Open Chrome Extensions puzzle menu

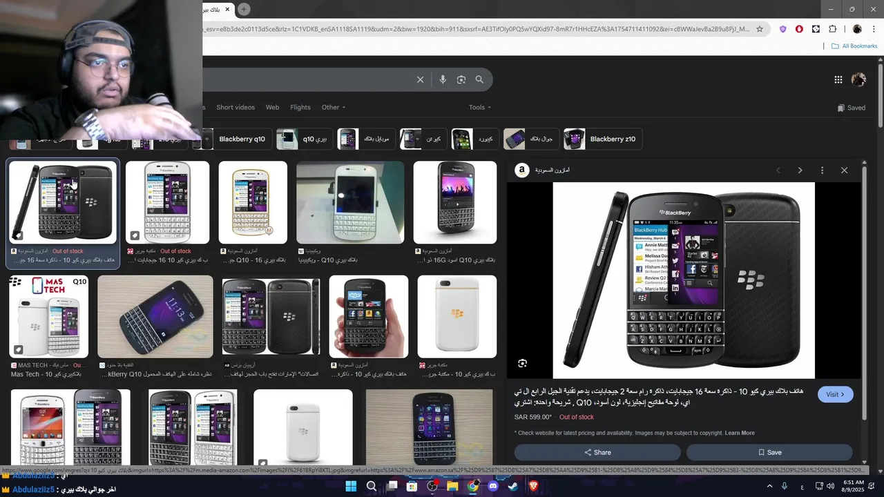(832, 29)
